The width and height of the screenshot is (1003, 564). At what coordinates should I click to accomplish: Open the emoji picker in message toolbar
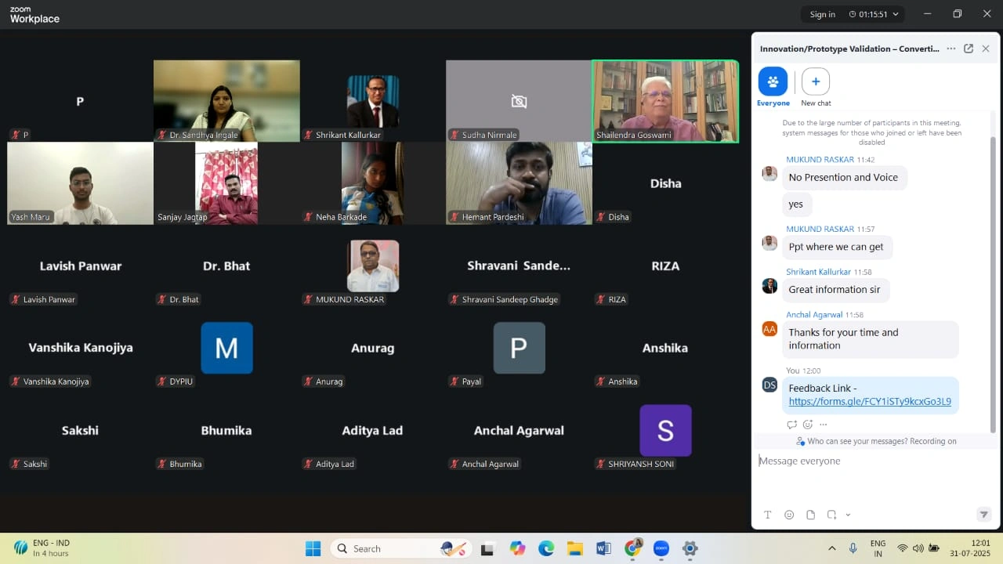pyautogui.click(x=789, y=515)
